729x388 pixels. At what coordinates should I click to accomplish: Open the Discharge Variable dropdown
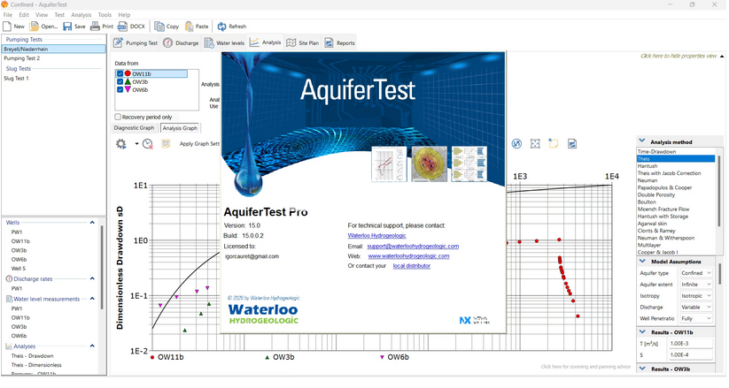696,307
